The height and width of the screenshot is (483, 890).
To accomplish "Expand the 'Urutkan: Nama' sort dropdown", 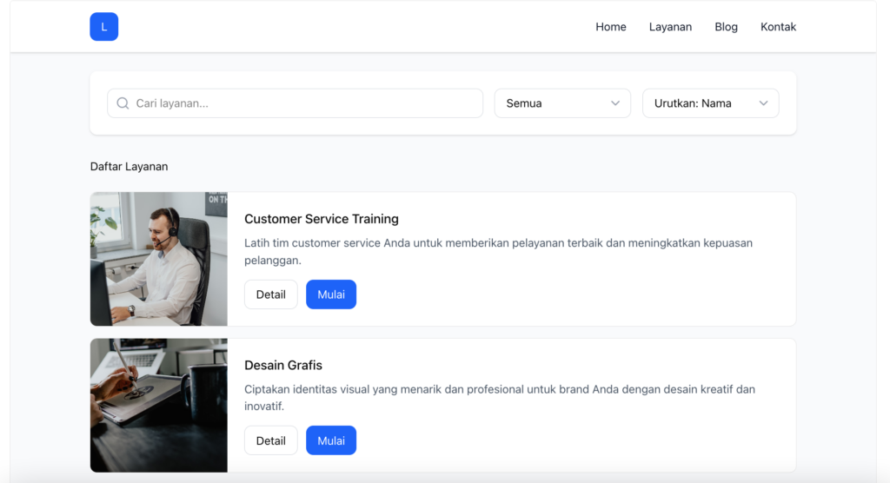I will click(709, 103).
